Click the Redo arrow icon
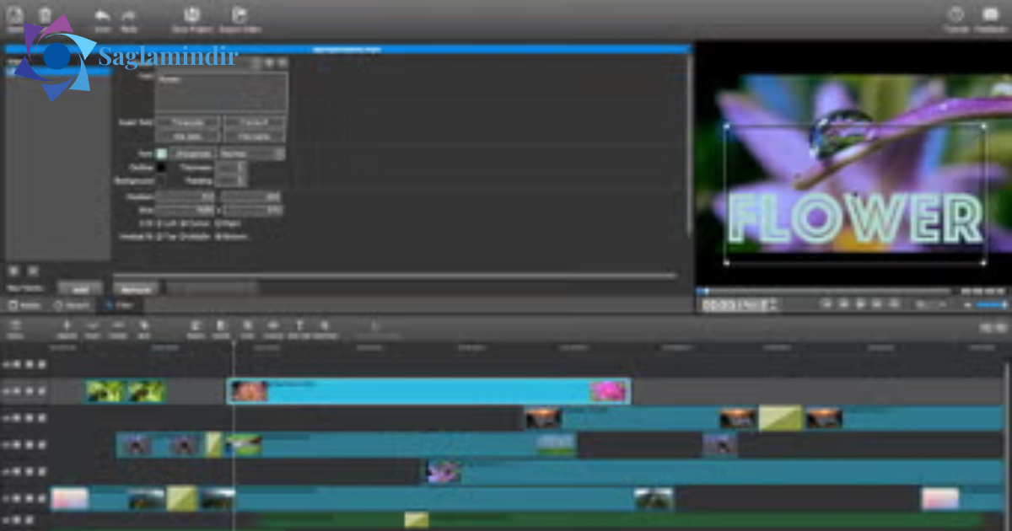 (x=128, y=16)
